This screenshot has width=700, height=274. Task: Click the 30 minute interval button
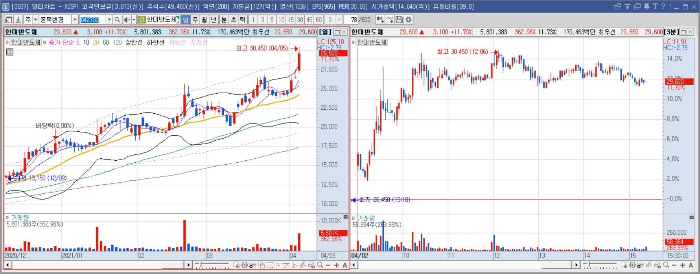click(x=300, y=20)
